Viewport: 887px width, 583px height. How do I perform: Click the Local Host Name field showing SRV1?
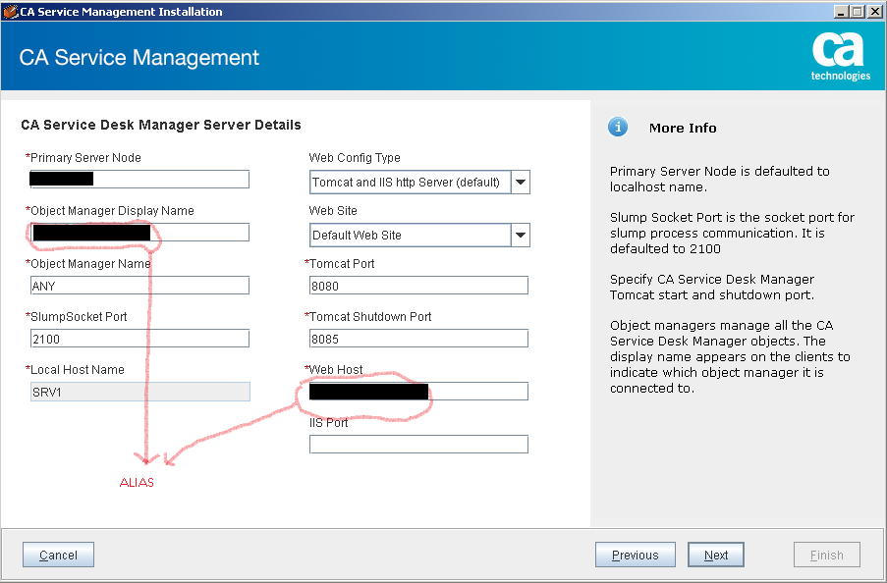[139, 392]
